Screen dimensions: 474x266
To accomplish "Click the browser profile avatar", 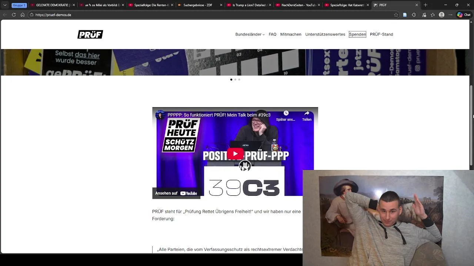I will point(441,15).
